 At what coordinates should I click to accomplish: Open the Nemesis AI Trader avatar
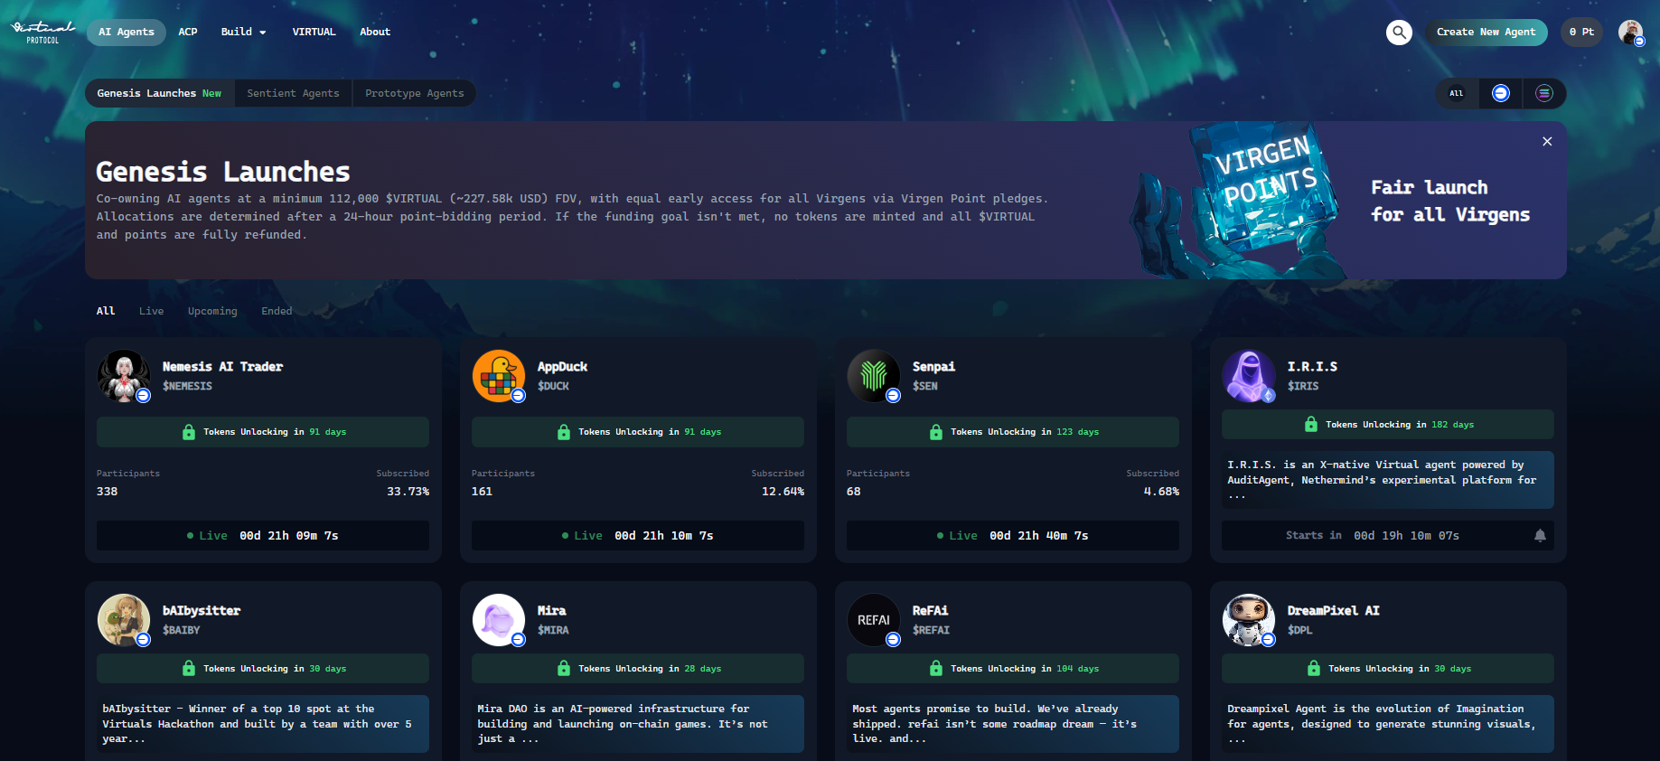pyautogui.click(x=124, y=376)
